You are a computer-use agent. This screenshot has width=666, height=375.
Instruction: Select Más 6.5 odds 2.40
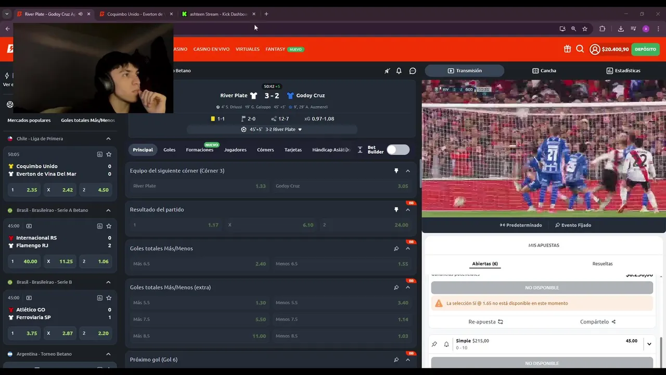point(199,264)
